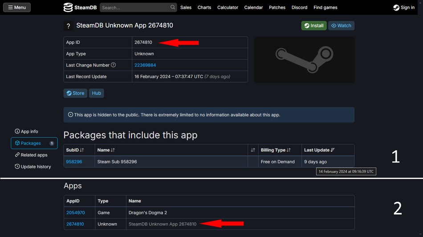Click the hidden app notice info icon
Image resolution: width=423 pixels, height=237 pixels.
point(70,115)
